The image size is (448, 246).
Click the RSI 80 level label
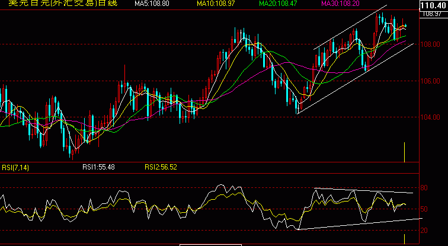[x=424, y=188]
